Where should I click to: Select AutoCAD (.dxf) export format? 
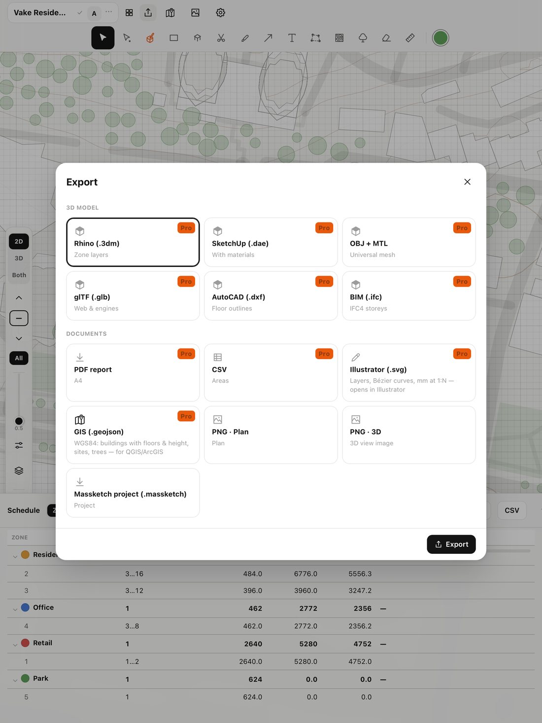tap(271, 296)
